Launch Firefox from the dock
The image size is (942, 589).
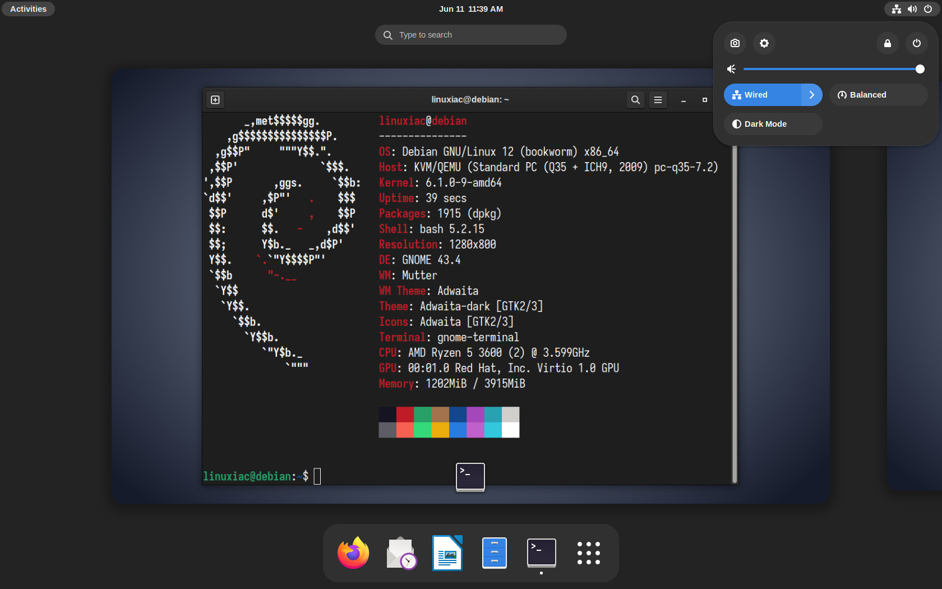pos(353,553)
